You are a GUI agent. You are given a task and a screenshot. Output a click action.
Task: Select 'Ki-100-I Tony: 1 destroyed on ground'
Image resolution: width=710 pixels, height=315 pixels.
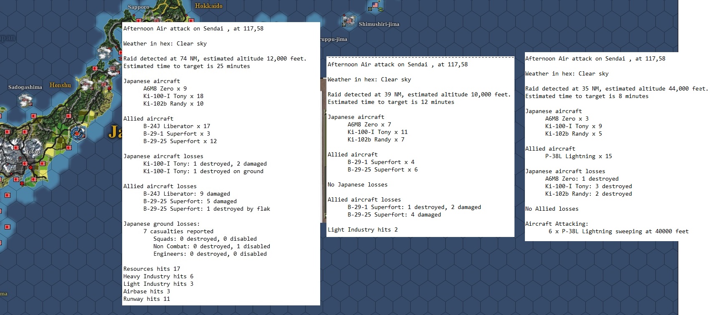pyautogui.click(x=203, y=171)
